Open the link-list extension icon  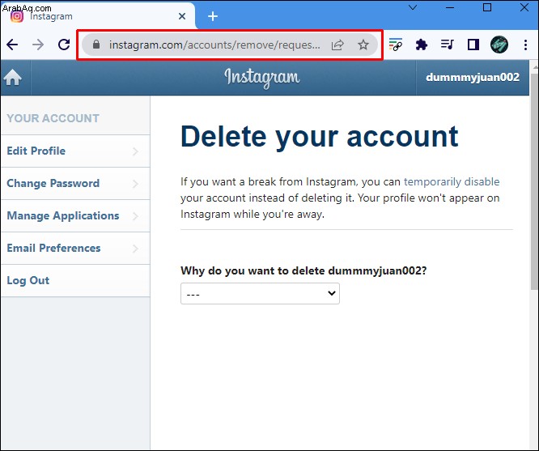(x=396, y=45)
